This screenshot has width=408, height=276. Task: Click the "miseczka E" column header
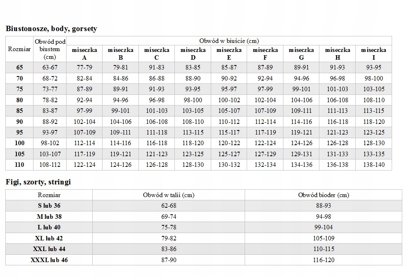229,54
